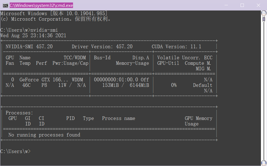Click the 0% GPU utilization value
Viewport: 267px width, 166px height.
coord(174,85)
